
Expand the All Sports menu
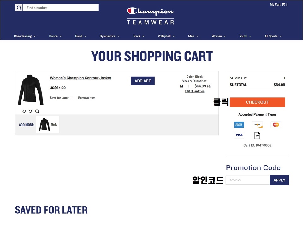[x=273, y=36]
